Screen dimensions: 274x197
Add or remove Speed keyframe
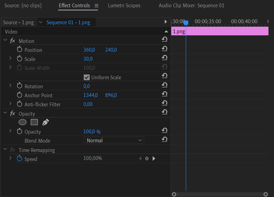pos(147,159)
